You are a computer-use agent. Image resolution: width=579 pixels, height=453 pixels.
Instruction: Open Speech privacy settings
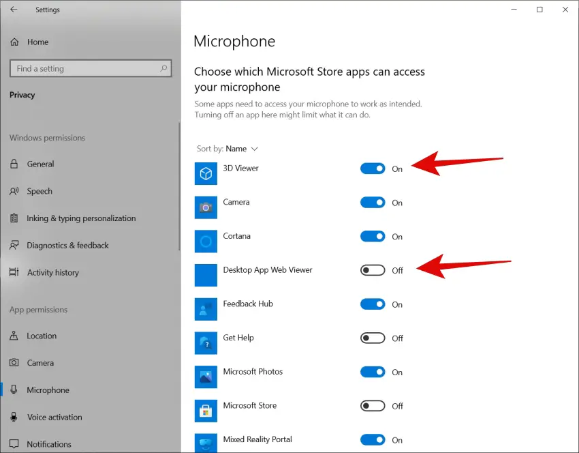40,191
